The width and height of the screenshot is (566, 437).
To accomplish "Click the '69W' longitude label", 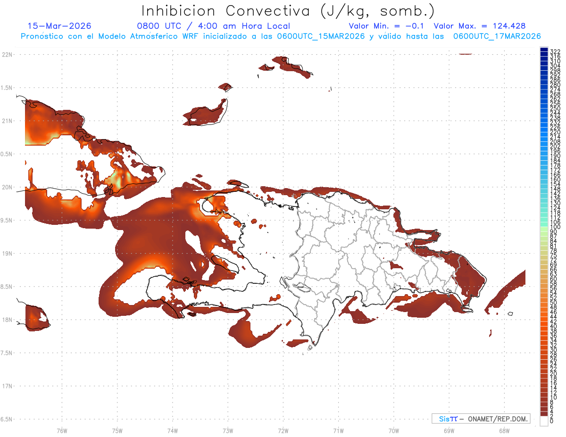I will [x=449, y=430].
